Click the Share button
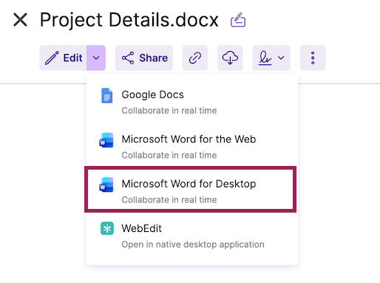This screenshot has width=380, height=283. pyautogui.click(x=144, y=58)
